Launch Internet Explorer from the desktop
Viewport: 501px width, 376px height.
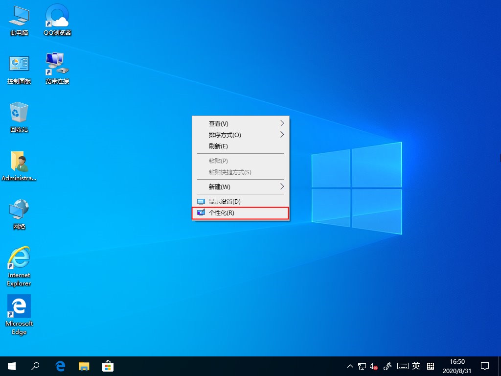pos(19,258)
